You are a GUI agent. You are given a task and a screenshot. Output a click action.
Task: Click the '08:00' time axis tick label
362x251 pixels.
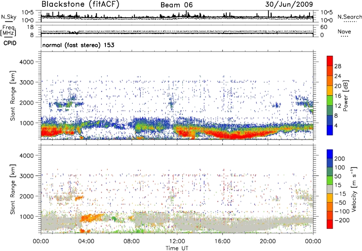point(132,241)
